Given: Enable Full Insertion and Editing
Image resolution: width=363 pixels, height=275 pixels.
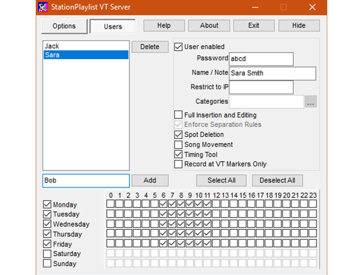Looking at the screenshot, I should (178, 115).
